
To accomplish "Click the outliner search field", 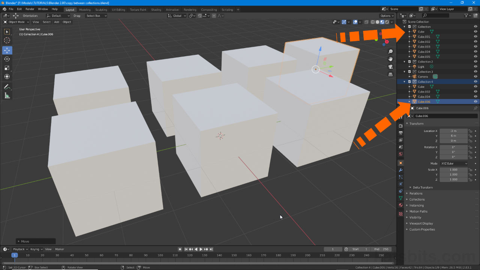I will pyautogui.click(x=435, y=15).
